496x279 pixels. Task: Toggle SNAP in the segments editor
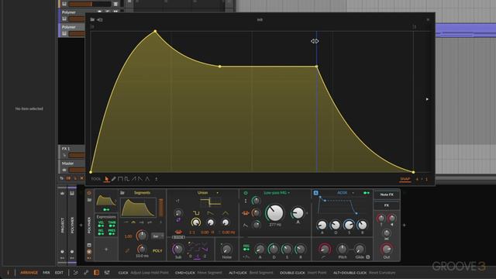(x=405, y=179)
